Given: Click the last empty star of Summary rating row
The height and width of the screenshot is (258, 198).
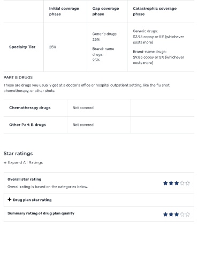Looking at the screenshot, I should pyautogui.click(x=188, y=214).
